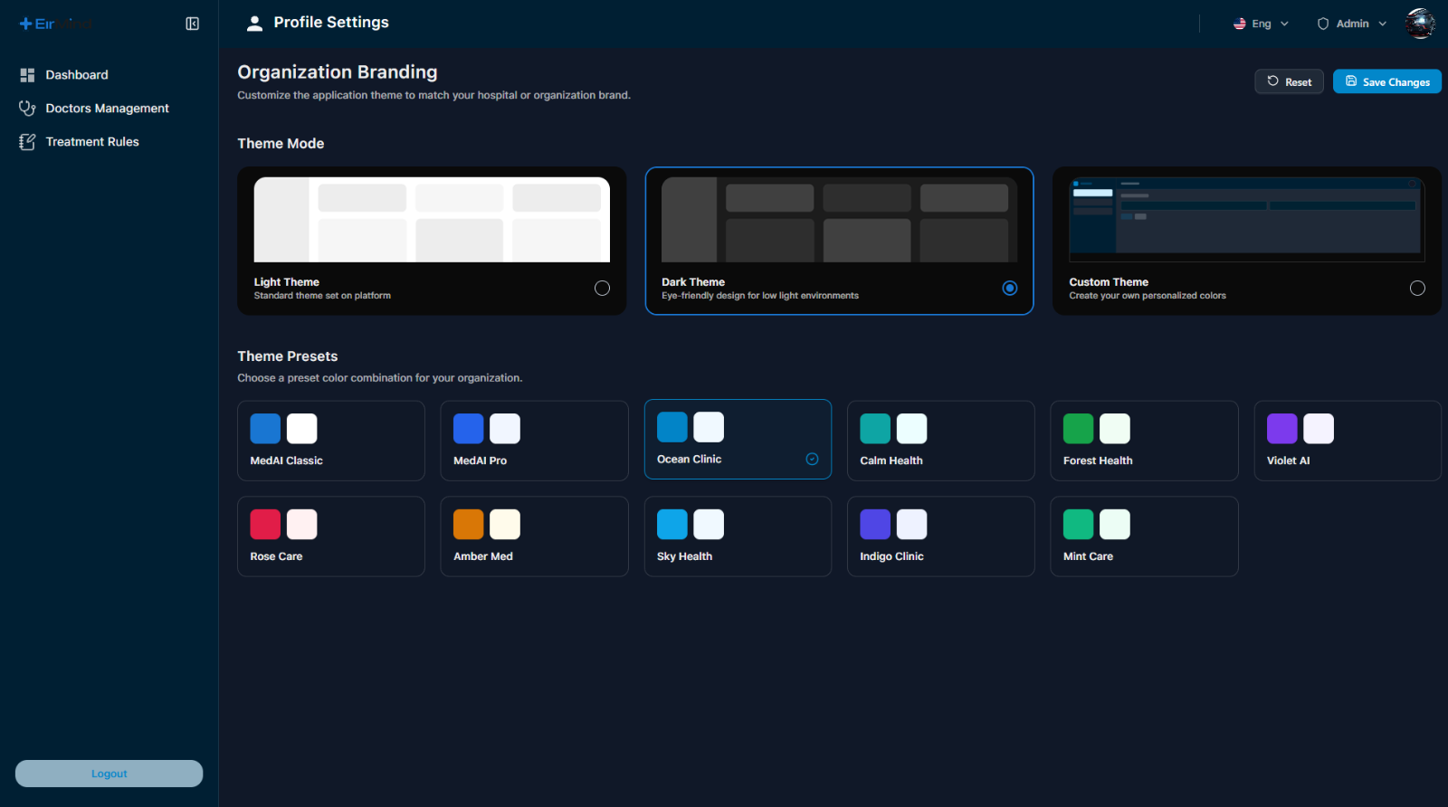Click the 'Theme Presets' heading

(x=288, y=356)
